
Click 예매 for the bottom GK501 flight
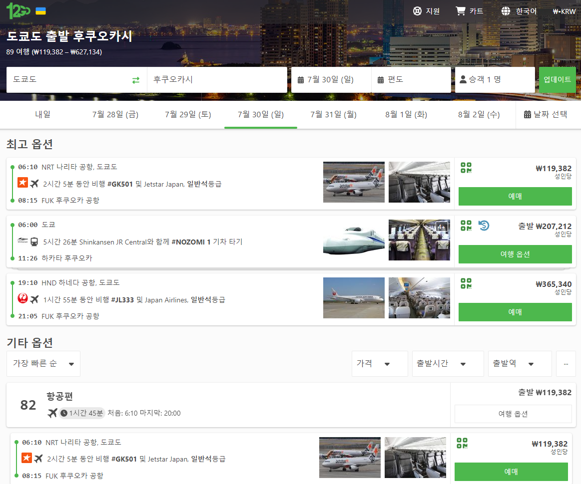click(511, 472)
